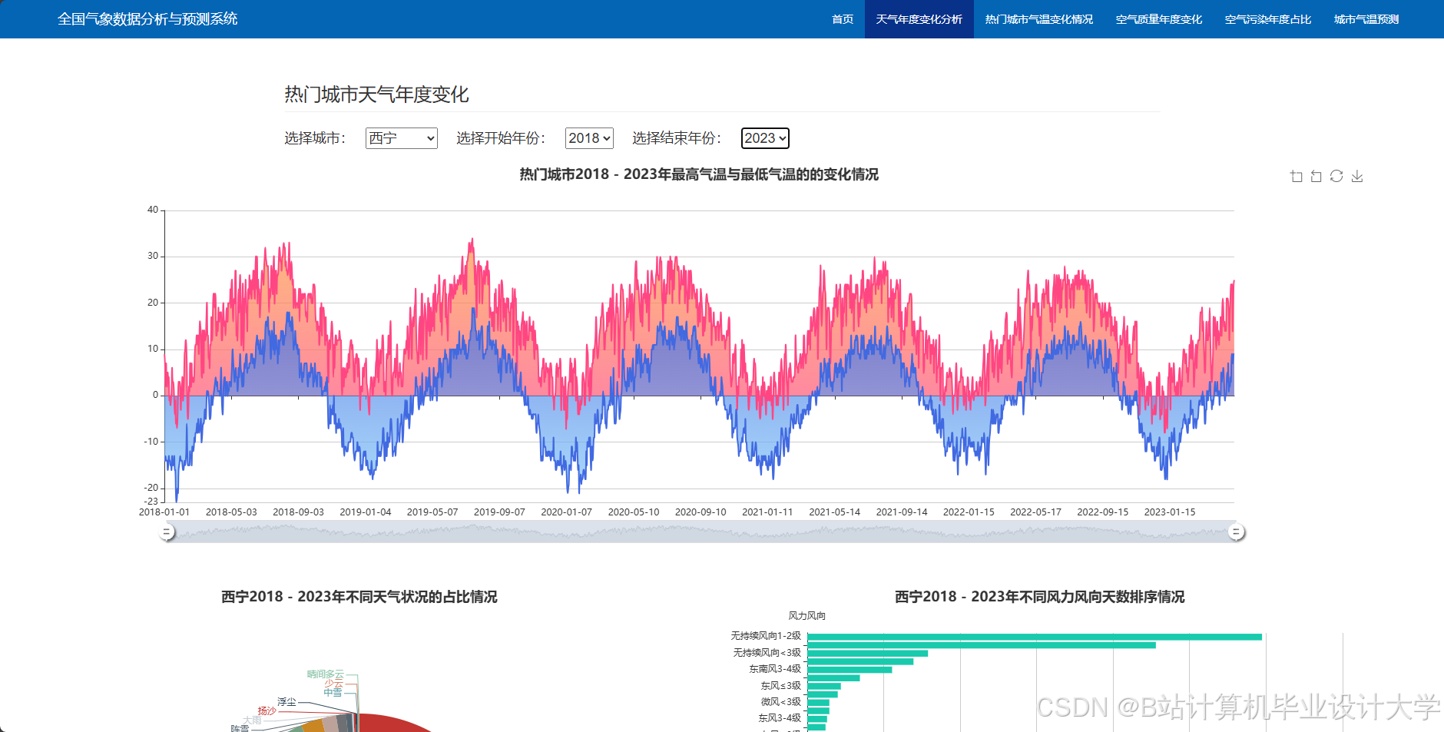Screen dimensions: 1444x732
Task: Click x-axis date label 2022-01-15
Action: 969,512
